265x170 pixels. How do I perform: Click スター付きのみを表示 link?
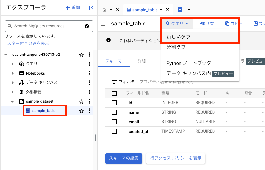click(x=28, y=43)
